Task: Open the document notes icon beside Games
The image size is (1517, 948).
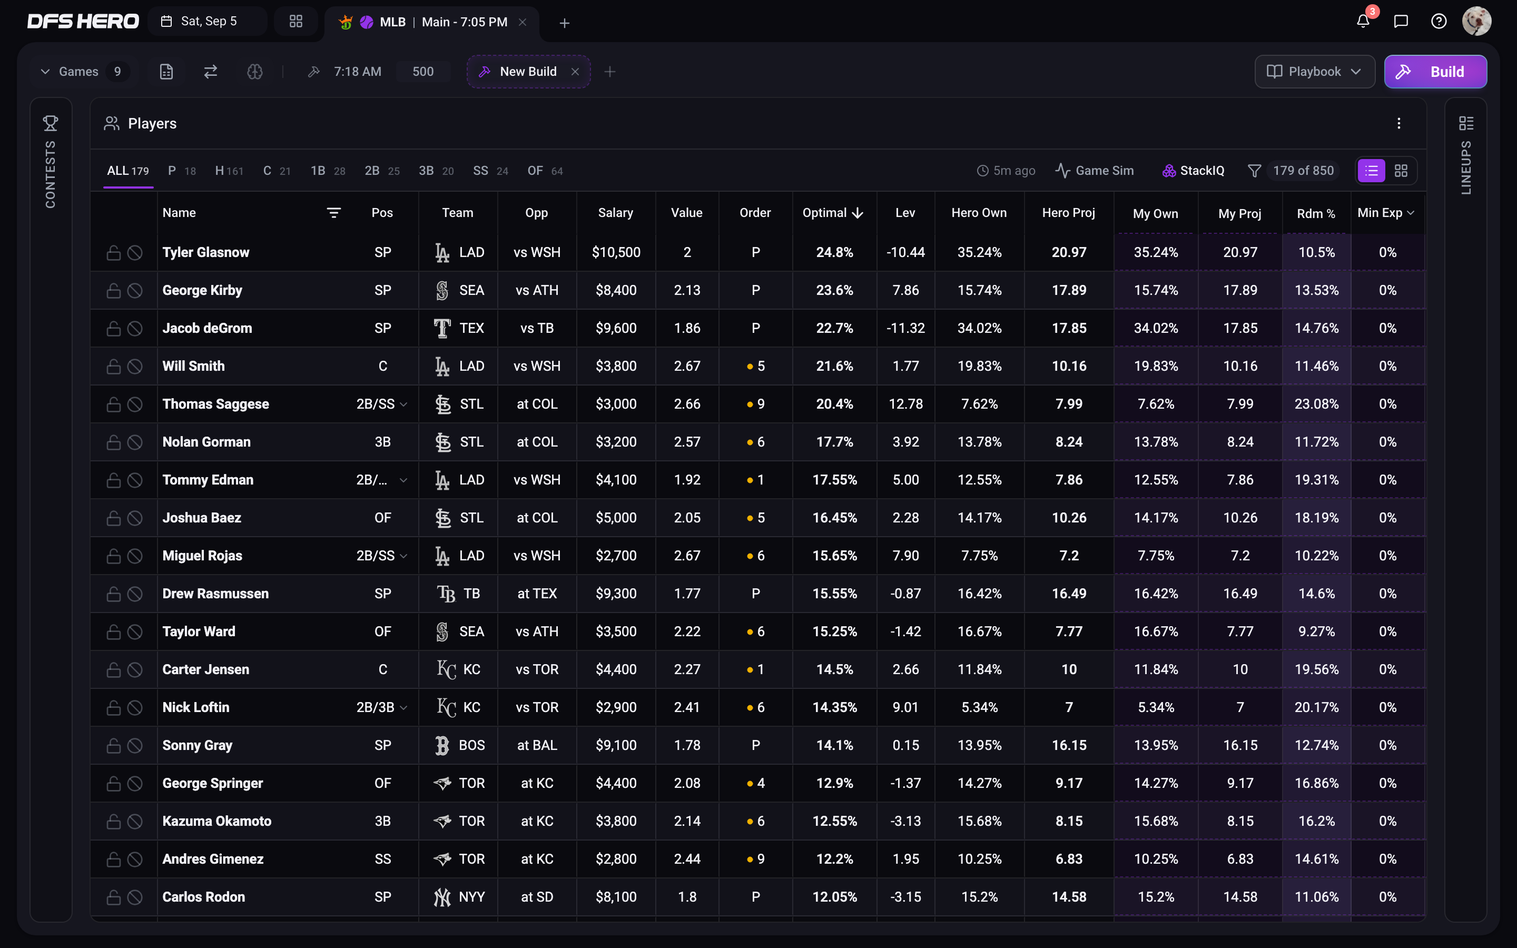Action: [x=166, y=72]
